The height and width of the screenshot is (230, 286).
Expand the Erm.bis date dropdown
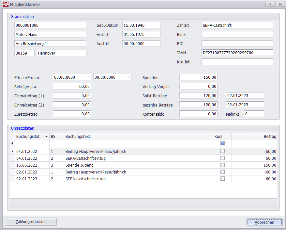128,77
